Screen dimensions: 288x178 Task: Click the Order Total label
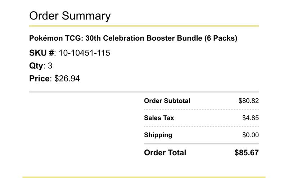coord(165,153)
